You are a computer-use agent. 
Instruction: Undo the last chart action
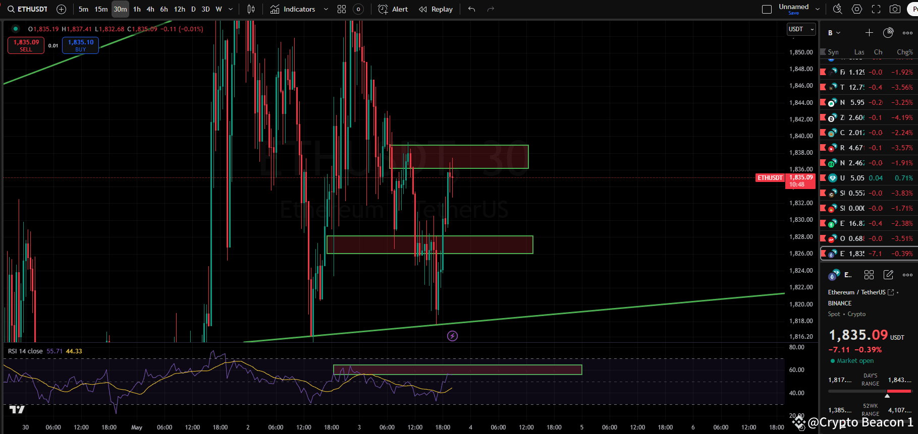471,9
